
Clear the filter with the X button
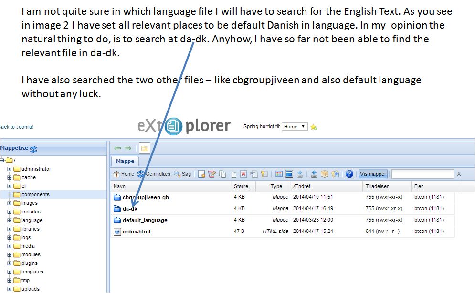pyautogui.click(x=459, y=174)
